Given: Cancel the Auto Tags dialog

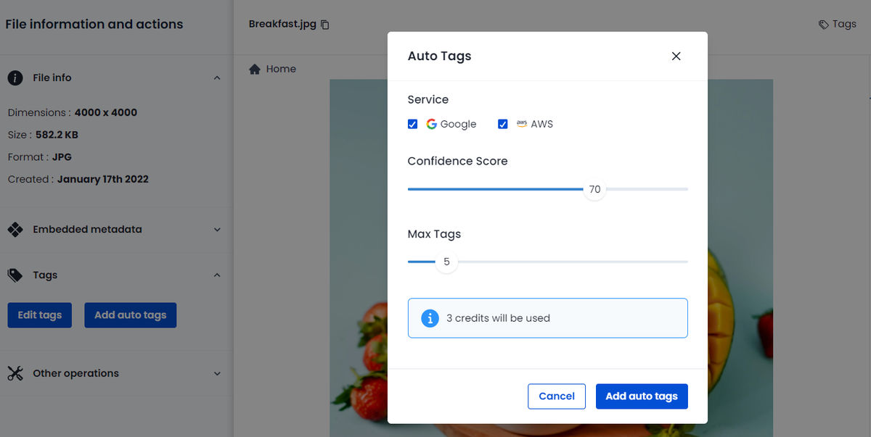Looking at the screenshot, I should click(556, 396).
